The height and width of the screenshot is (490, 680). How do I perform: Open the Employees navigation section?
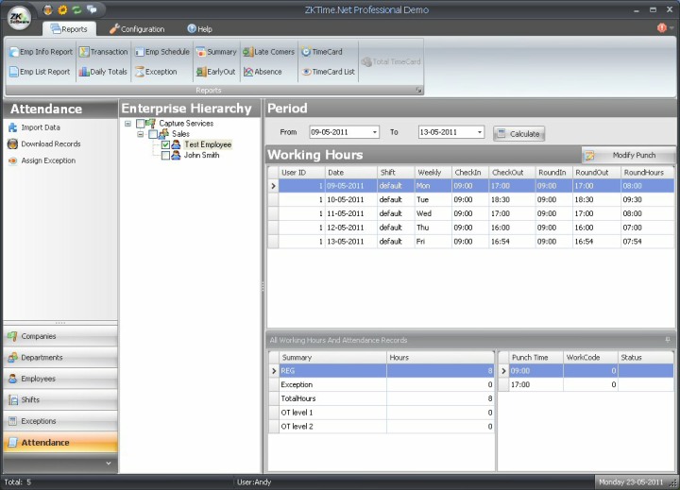point(60,379)
